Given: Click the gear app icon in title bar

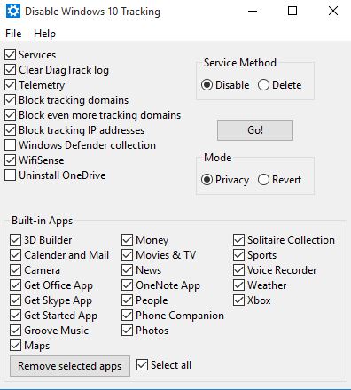Looking at the screenshot, I should (13, 12).
